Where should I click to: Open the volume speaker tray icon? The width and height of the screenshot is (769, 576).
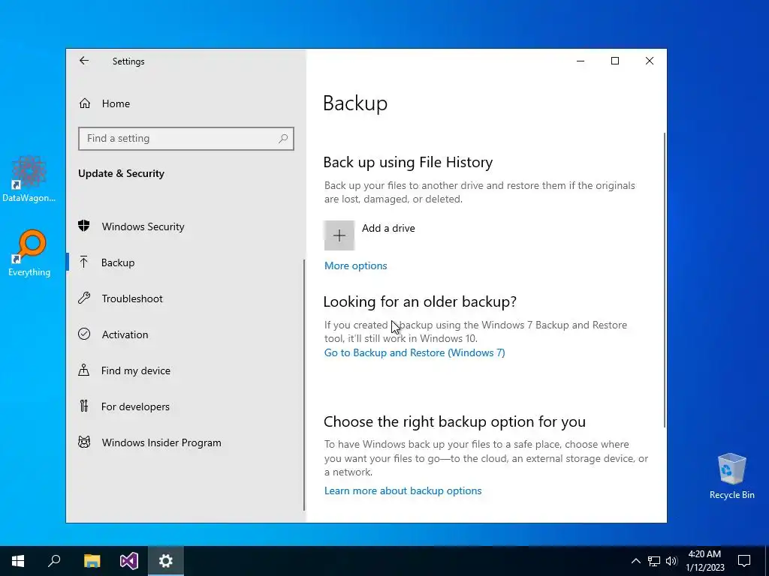pos(671,561)
